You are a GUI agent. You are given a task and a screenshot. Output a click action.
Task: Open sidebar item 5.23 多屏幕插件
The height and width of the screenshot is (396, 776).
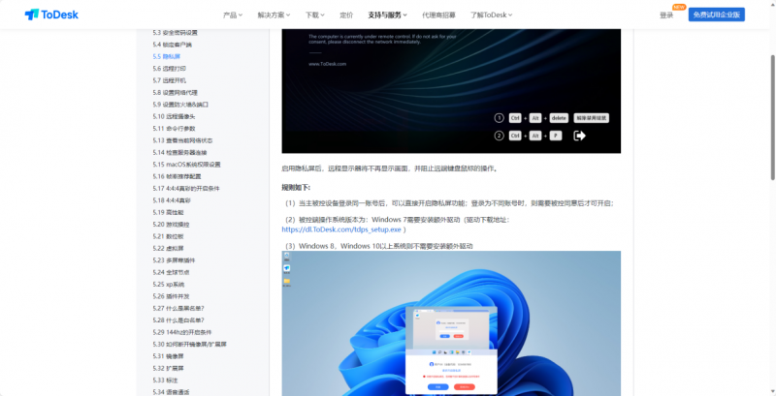(x=174, y=260)
